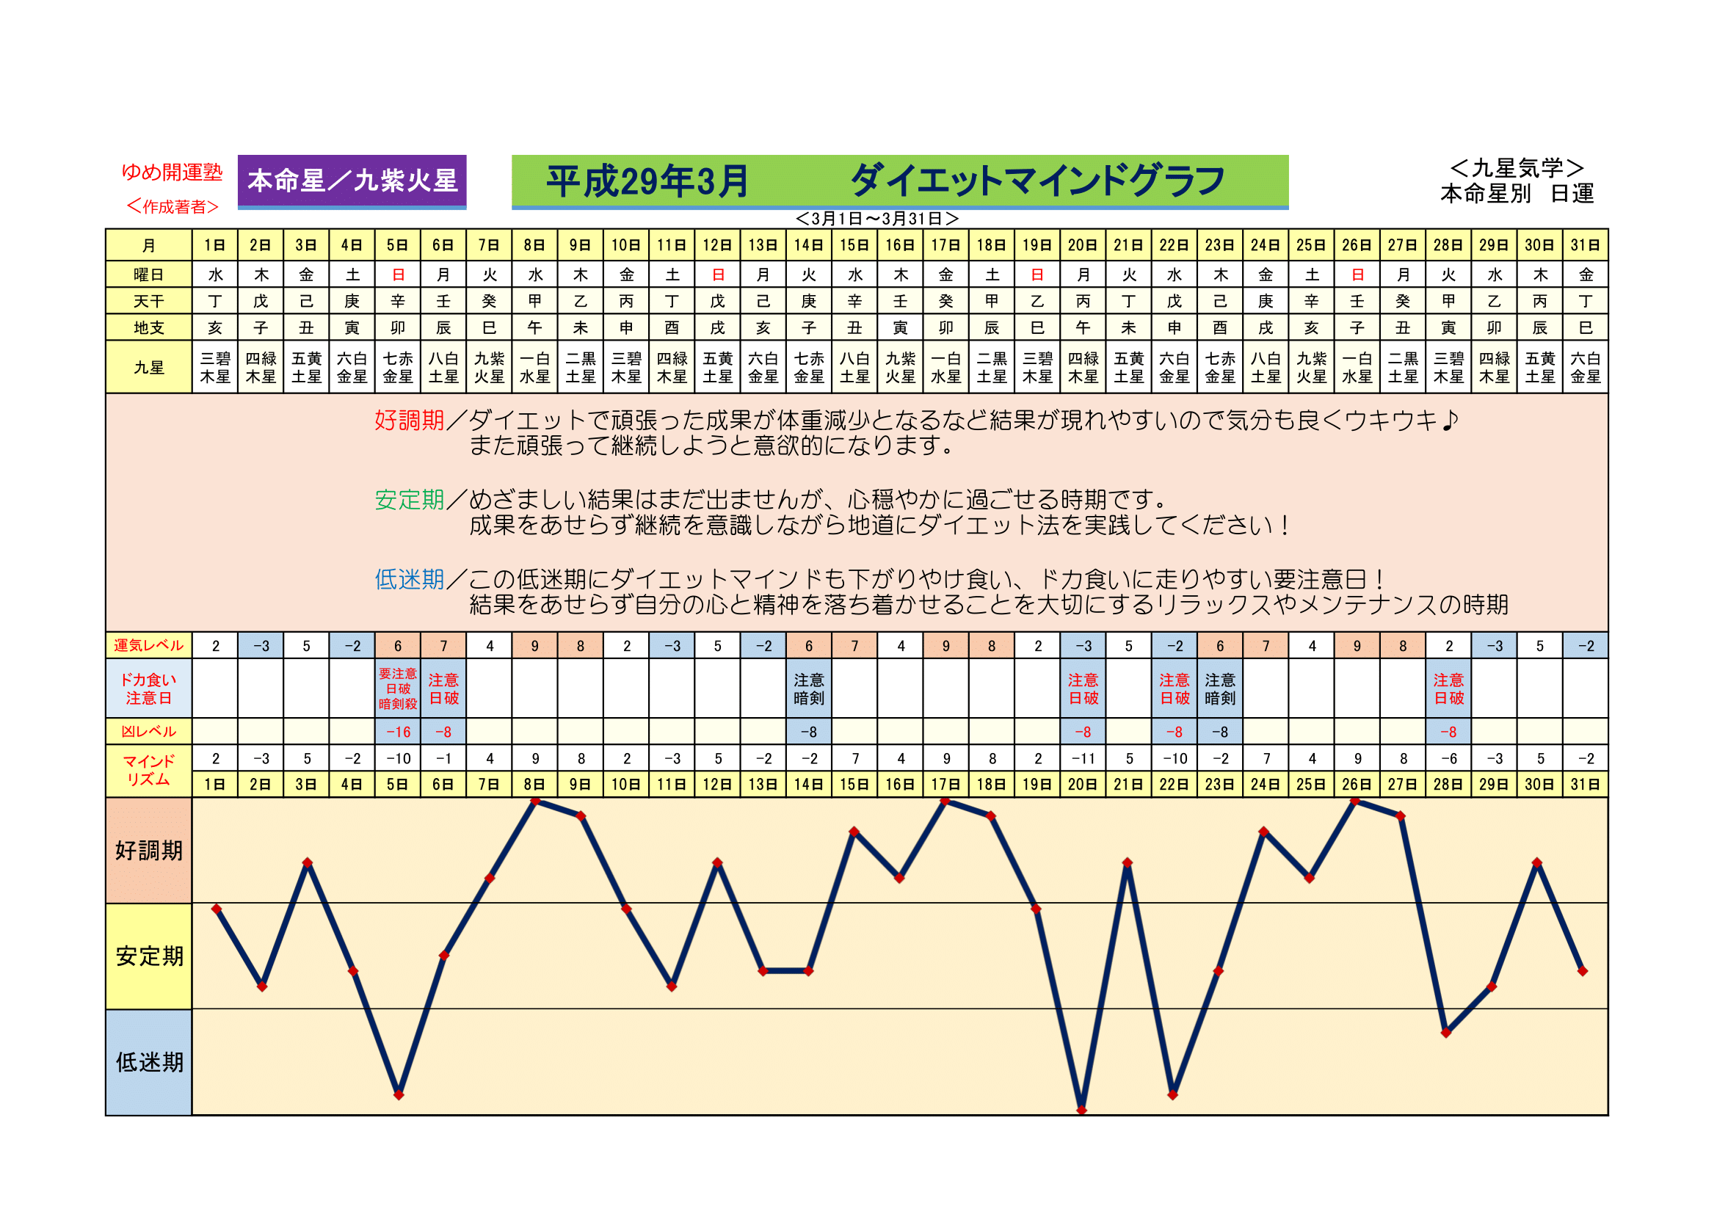Click the -11 マインドリズム value
1717x1214 pixels.
pyautogui.click(x=1083, y=758)
